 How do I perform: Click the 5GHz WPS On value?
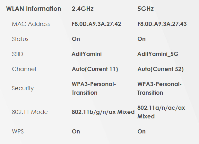(141, 131)
